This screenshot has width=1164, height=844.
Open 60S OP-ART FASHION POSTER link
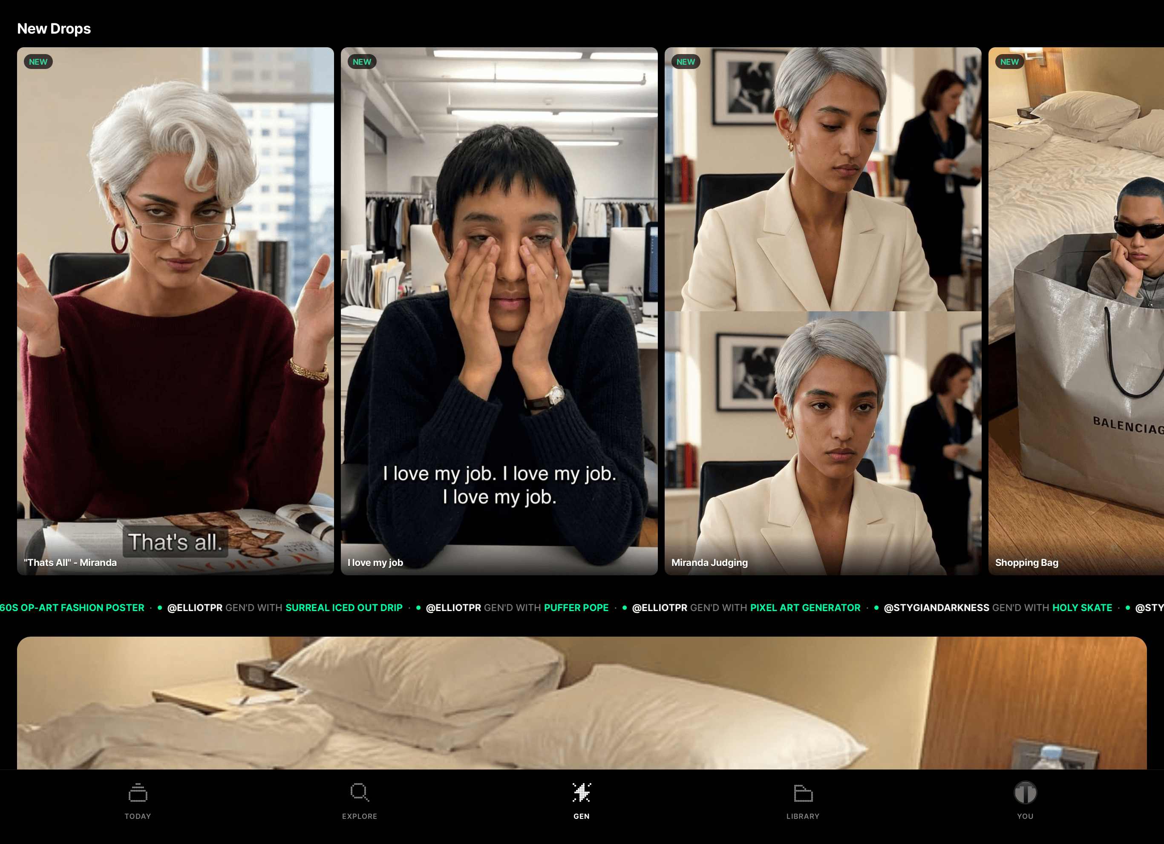(72, 608)
